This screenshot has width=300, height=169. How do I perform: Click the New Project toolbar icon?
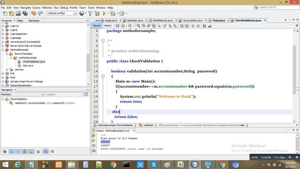click(11, 14)
